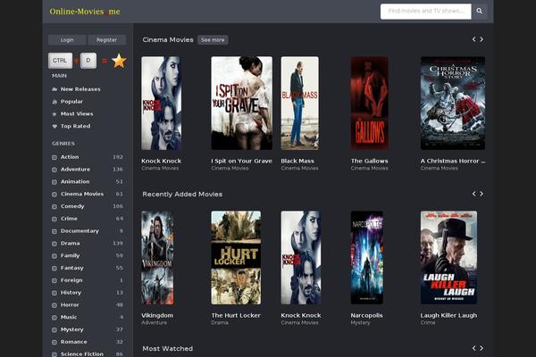Open Knock Knock poster in Recently Added
This screenshot has width=536, height=357.
coord(301,258)
